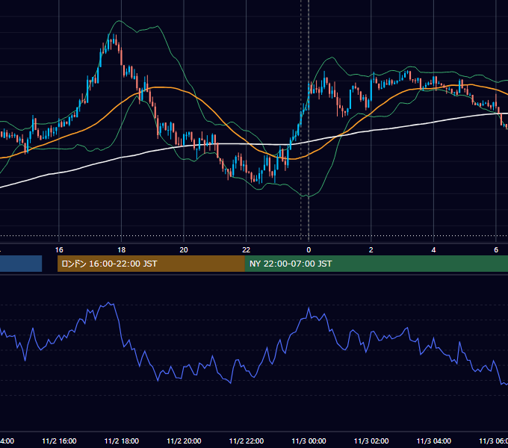Click the 18 hour axis label

click(122, 250)
